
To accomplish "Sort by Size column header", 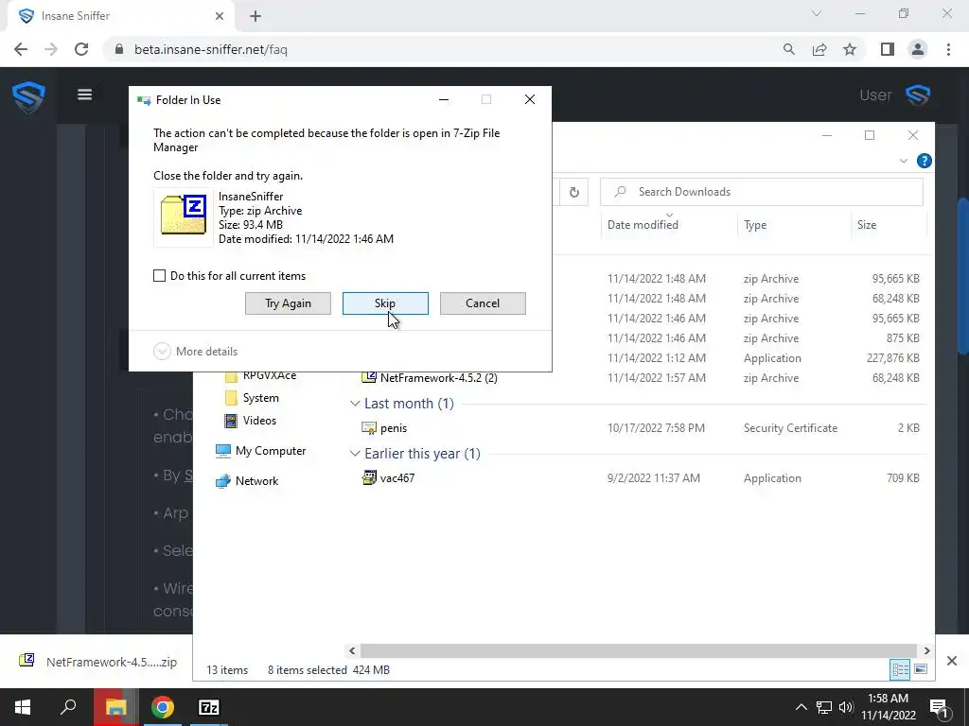I will (x=867, y=225).
